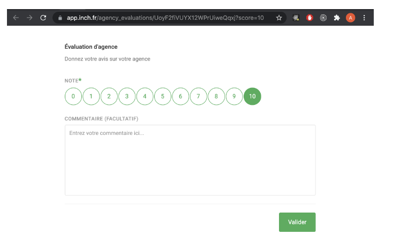Select rating 5 circle
Image resolution: width=400 pixels, height=242 pixels.
pos(163,96)
